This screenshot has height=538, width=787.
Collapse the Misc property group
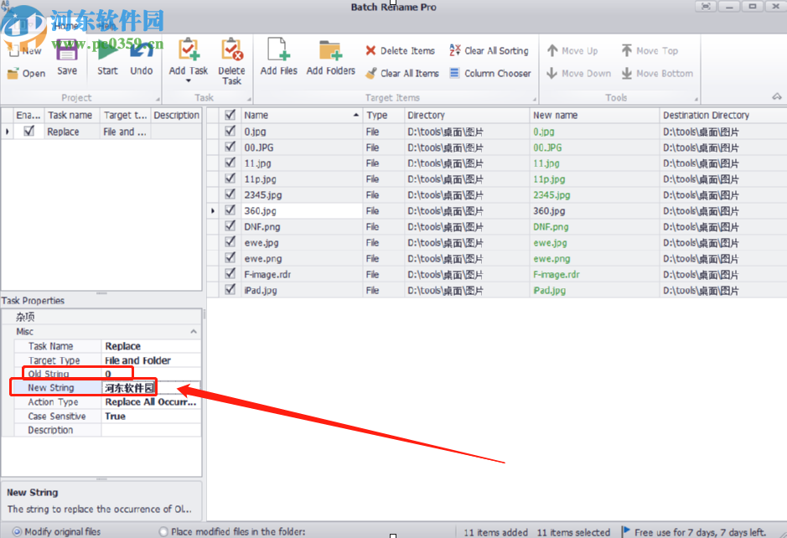tap(194, 332)
